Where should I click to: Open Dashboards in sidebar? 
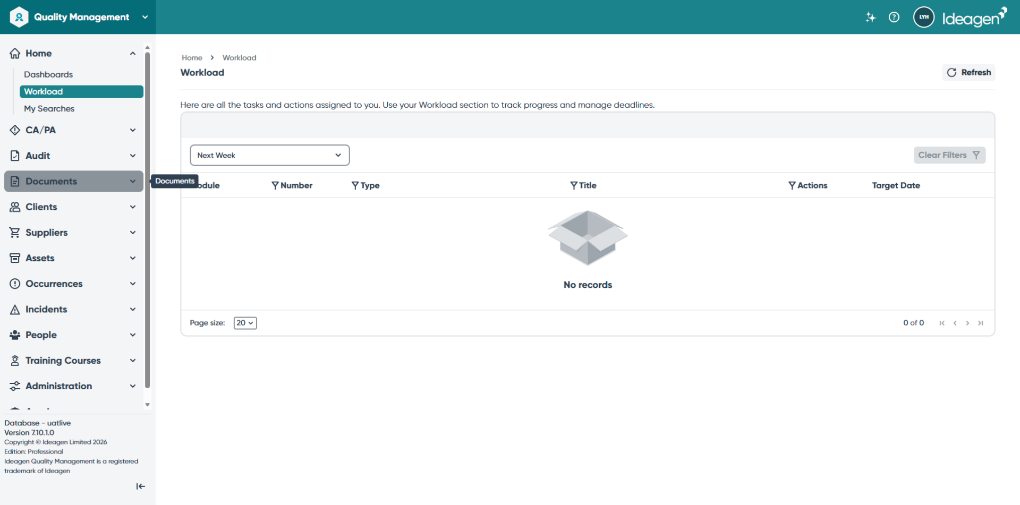(48, 74)
